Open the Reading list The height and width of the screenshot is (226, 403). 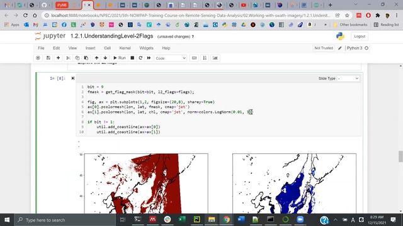(387, 25)
